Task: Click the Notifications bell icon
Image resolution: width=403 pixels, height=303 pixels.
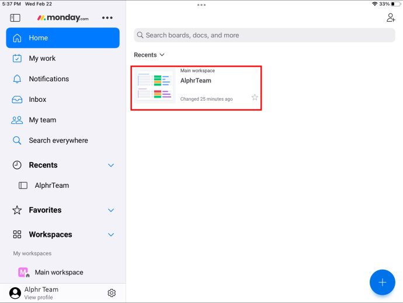Action: (x=17, y=79)
